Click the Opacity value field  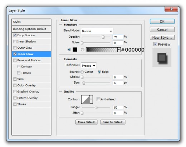point(118,37)
